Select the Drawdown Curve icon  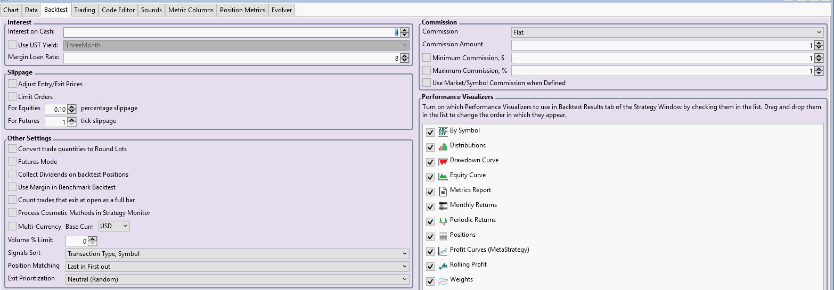tap(443, 161)
